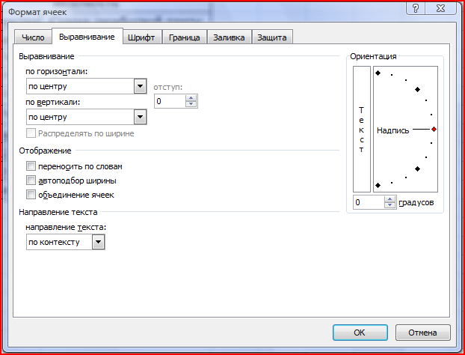Open the Шрифт tab
This screenshot has width=465, height=355.
(141, 37)
